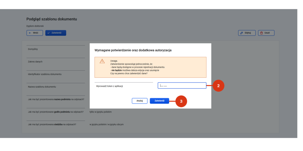Click the checkmark icon on Zatwierdź
This screenshot has width=303, height=151.
tap(49, 33)
